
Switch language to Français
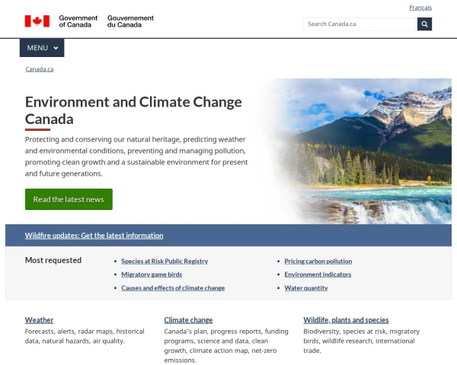420,8
